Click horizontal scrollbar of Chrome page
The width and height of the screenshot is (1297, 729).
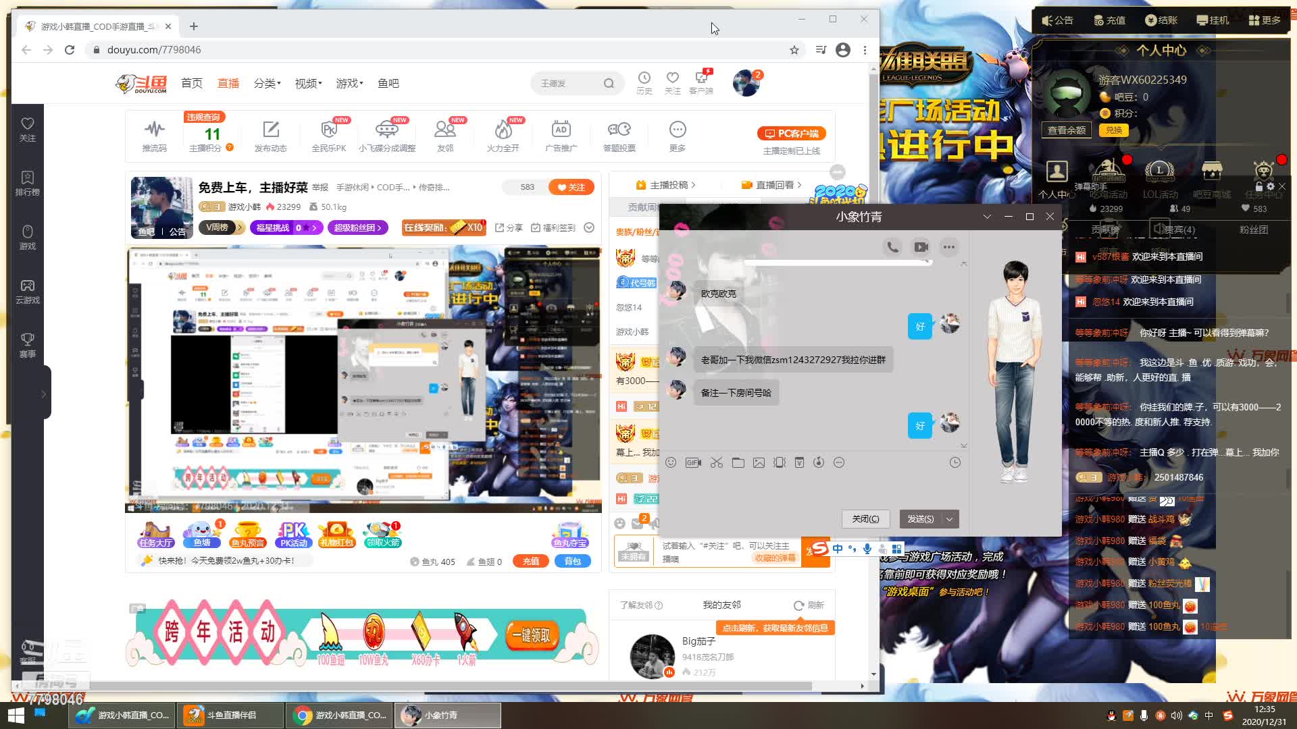coord(414,686)
